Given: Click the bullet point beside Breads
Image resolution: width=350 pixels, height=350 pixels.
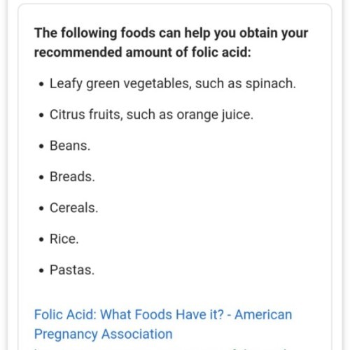Looking at the screenshot, I should (41, 177).
